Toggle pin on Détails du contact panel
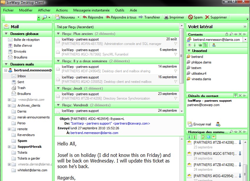 (x=235, y=95)
